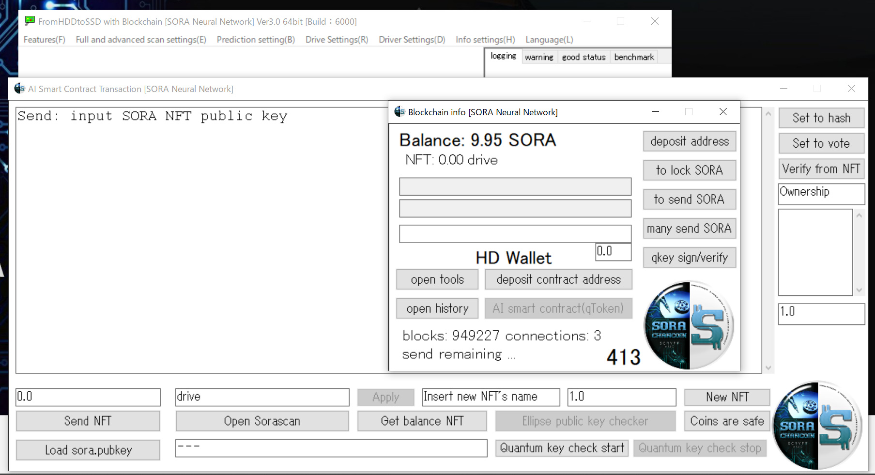Click the deposit contract address button
875x475 pixels.
click(558, 279)
